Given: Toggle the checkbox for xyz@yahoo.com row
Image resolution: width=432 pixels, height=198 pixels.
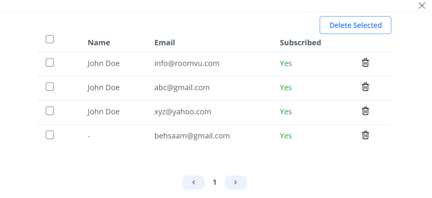Looking at the screenshot, I should [x=50, y=111].
